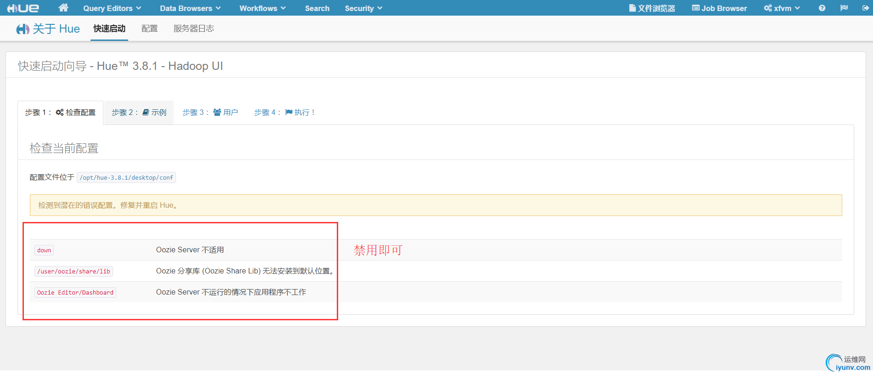Open the 文件浏览器 file browser
The width and height of the screenshot is (873, 375).
(x=652, y=8)
